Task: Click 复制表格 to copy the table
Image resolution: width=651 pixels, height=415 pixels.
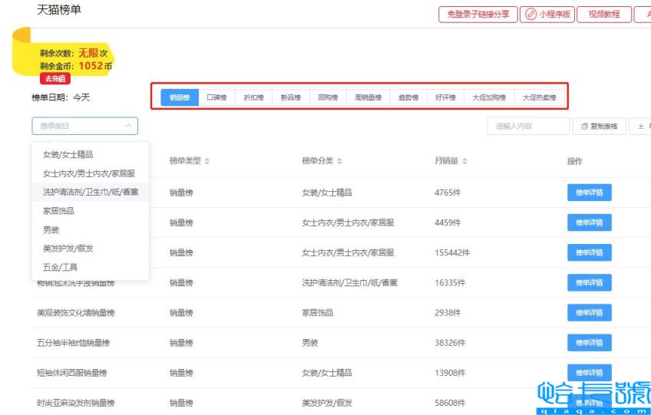Action: (599, 126)
